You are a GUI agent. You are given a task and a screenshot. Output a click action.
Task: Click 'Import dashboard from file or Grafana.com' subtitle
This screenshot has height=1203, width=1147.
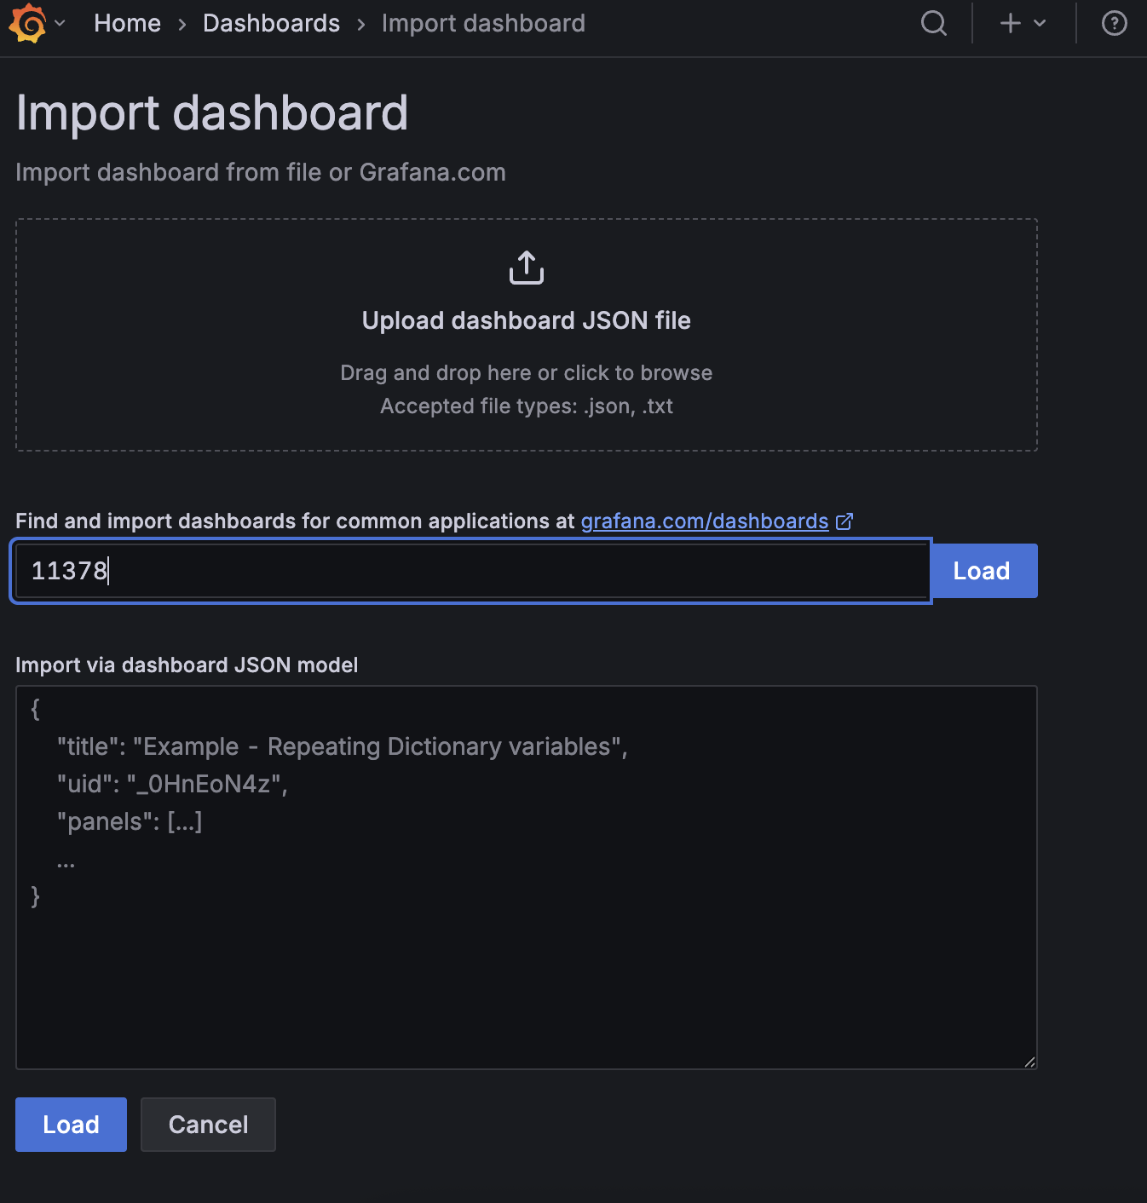tap(261, 172)
